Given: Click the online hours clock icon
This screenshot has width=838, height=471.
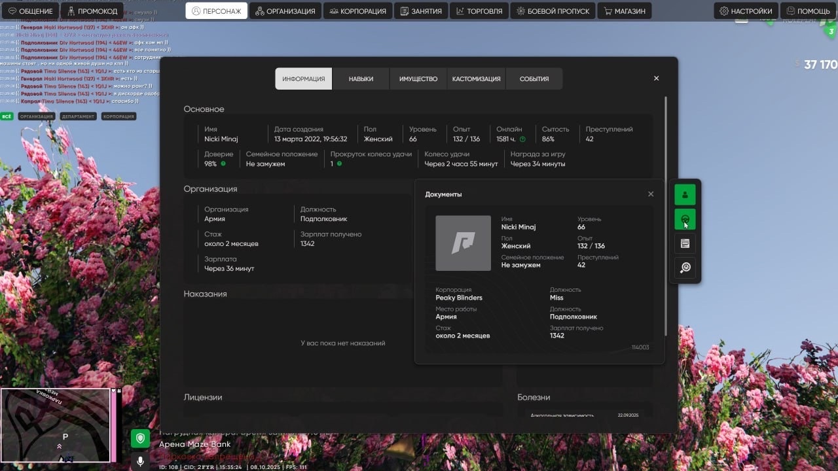Looking at the screenshot, I should pyautogui.click(x=522, y=139).
